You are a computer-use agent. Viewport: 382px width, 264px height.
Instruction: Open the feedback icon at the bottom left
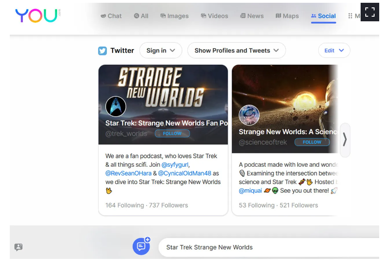[19, 247]
